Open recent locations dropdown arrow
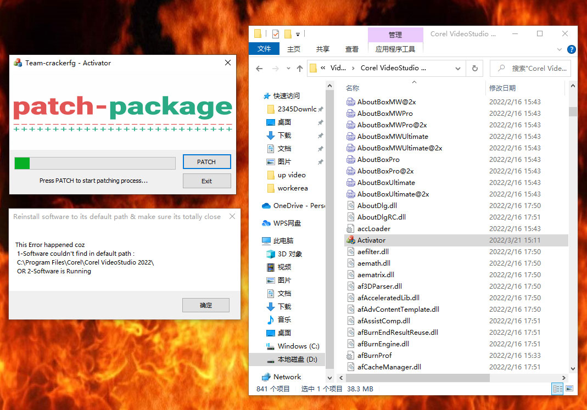Image resolution: width=587 pixels, height=410 pixels. tap(288, 69)
